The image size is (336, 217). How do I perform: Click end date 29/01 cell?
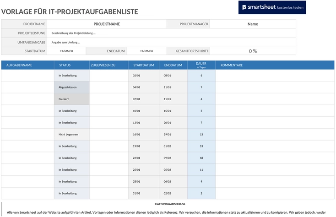click(173, 134)
